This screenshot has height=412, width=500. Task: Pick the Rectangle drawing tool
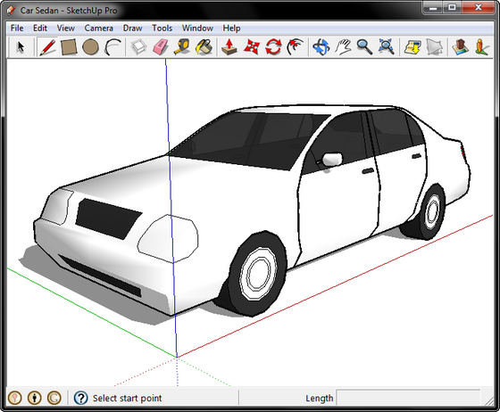[69, 47]
